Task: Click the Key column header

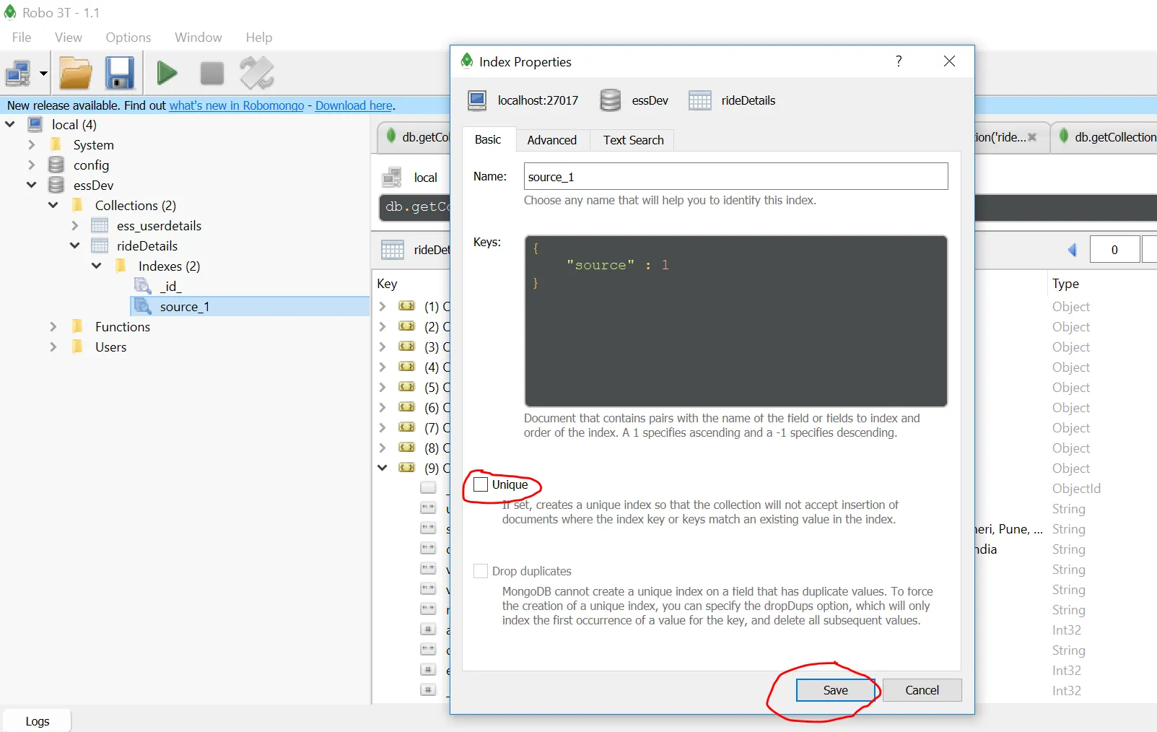Action: tap(387, 284)
